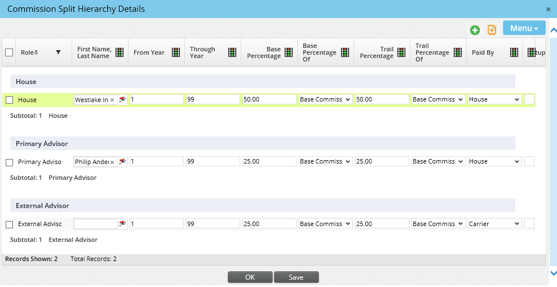The width and height of the screenshot is (557, 287).
Task: Click the OK button
Action: coord(250,277)
